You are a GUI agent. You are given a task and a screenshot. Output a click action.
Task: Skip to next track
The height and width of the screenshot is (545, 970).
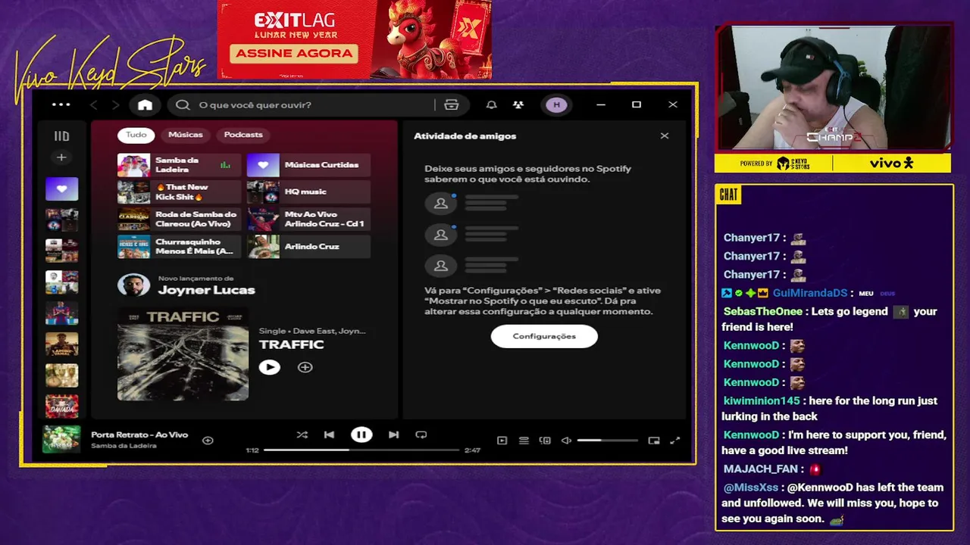click(393, 435)
